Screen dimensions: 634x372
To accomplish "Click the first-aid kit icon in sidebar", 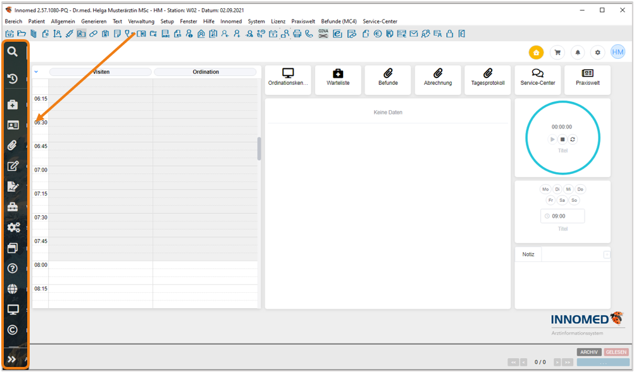I will coord(13,105).
